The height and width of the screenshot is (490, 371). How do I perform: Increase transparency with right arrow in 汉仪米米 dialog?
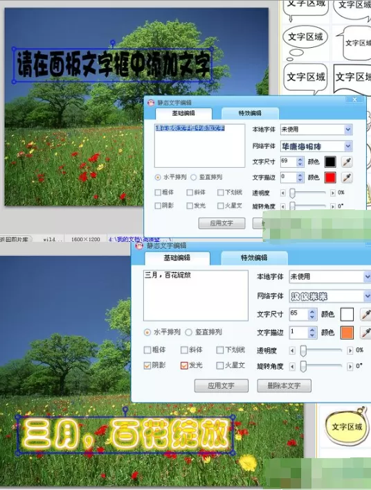[350, 351]
